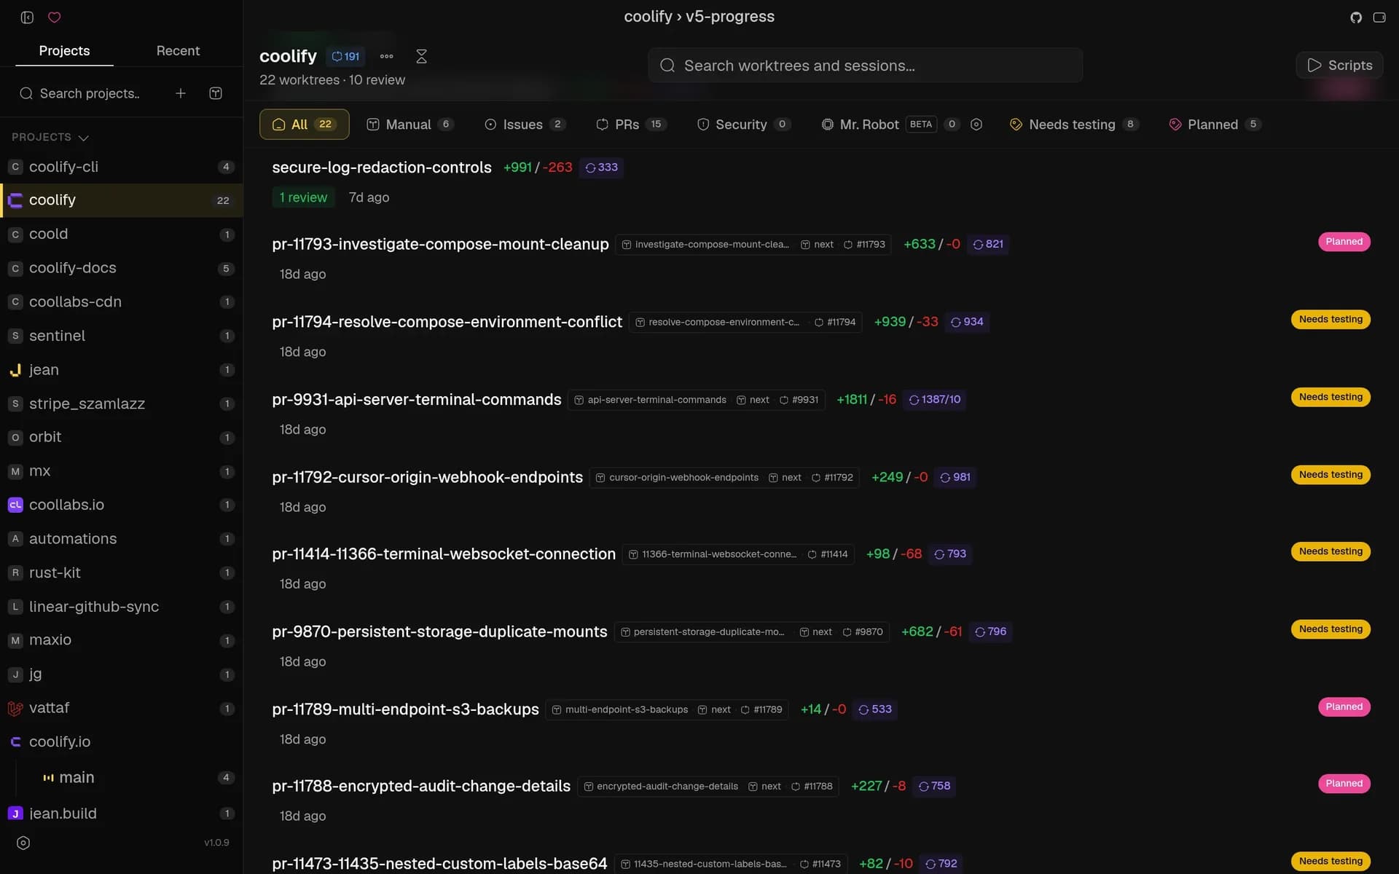Click Needs testing label on pr-11794 row
This screenshot has width=1399, height=874.
(x=1331, y=319)
